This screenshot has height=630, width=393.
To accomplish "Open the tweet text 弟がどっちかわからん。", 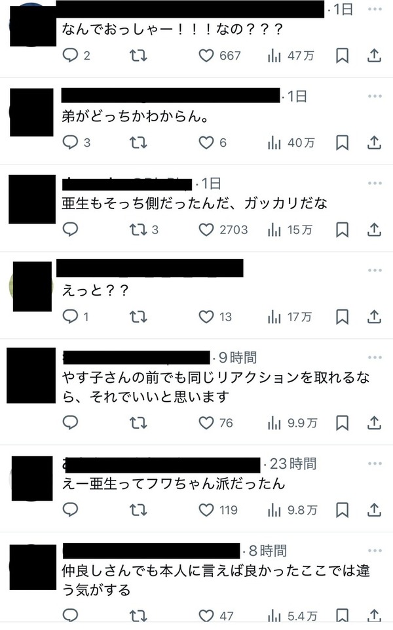I will (135, 117).
